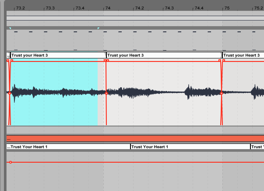Image resolution: width=264 pixels, height=191 pixels.
Task: Click crossfade breakpoint at waveform's far left
Action: [x=10, y=93]
